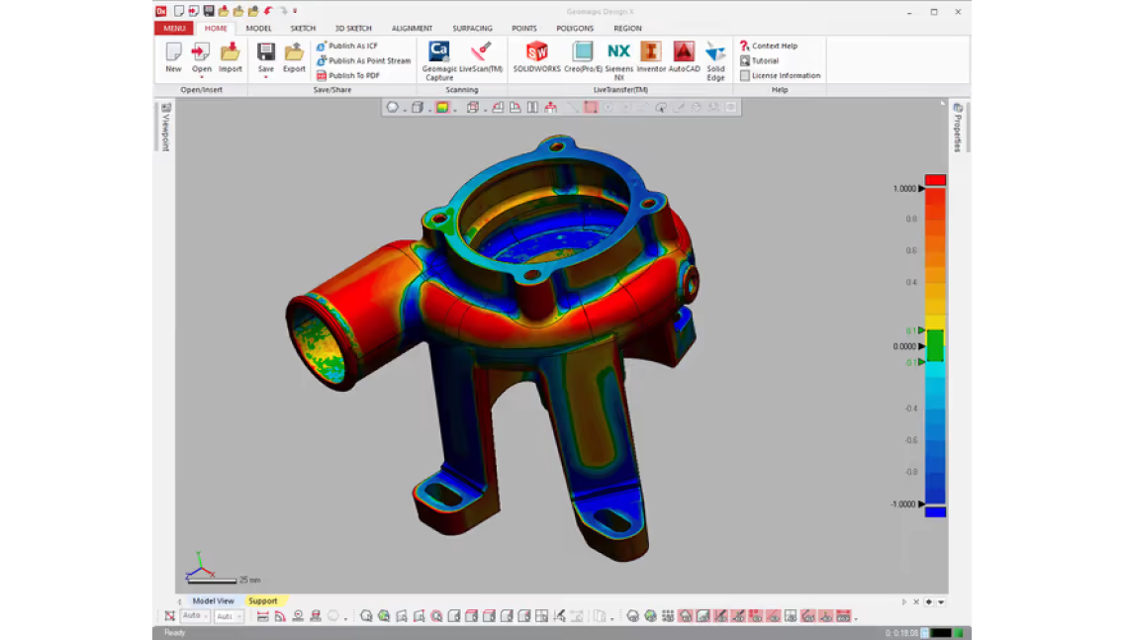Image resolution: width=1124 pixels, height=640 pixels.
Task: Click the ribbon Open icon
Action: coord(202,51)
